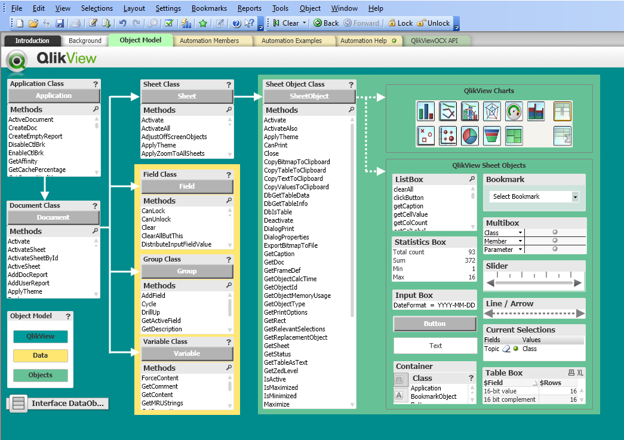624x440 pixels.
Task: Switch to the QlikViewOCX API tab
Action: 435,41
